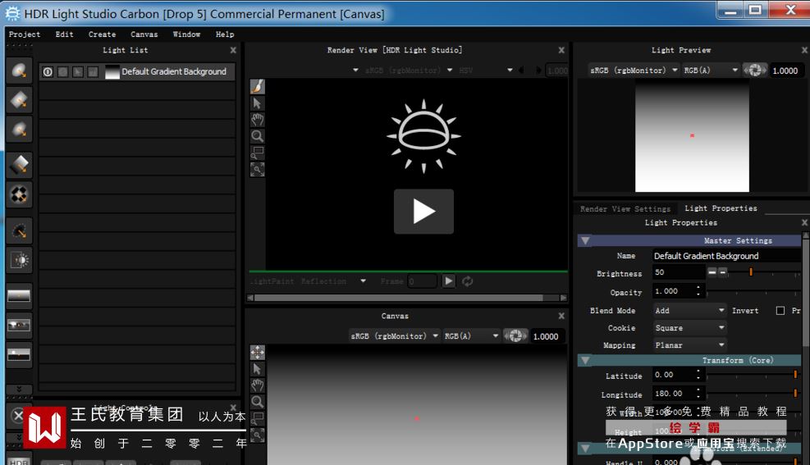The height and width of the screenshot is (465, 810).
Task: Toggle fourth state icon of Default Gradient Background
Action: (93, 71)
